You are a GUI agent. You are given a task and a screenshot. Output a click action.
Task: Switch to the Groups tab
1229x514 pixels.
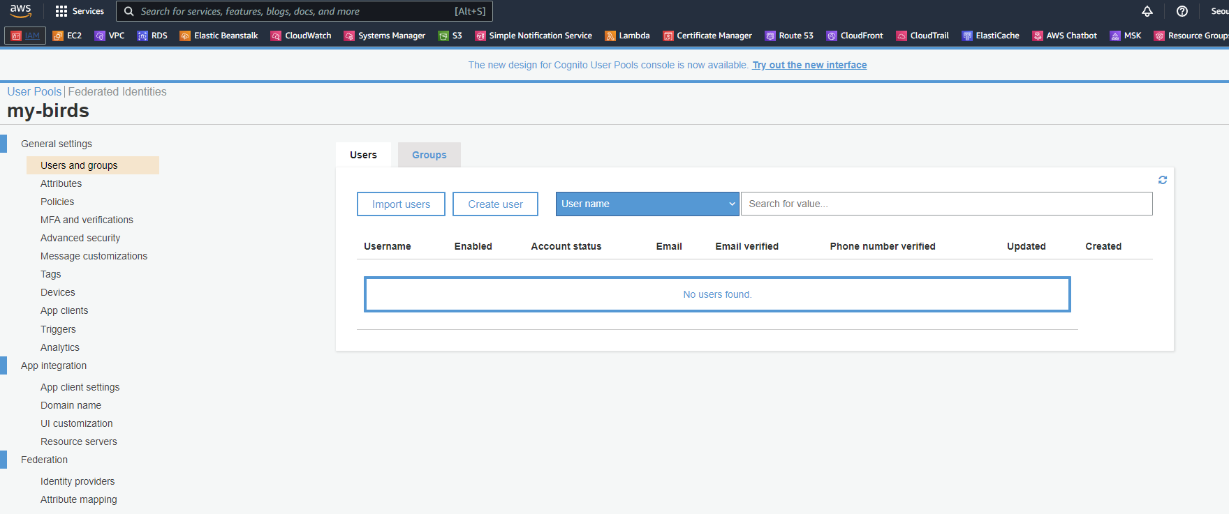coord(429,155)
